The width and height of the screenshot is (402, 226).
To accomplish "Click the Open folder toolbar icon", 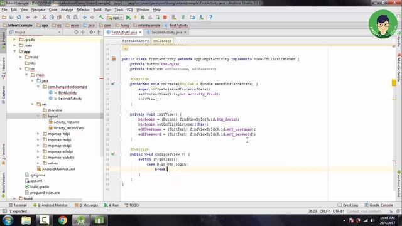I will point(4,18).
